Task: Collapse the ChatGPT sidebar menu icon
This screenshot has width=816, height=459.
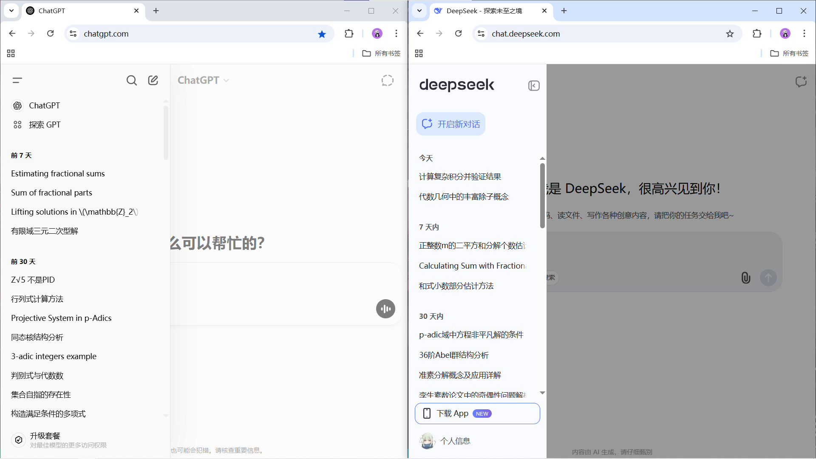Action: tap(17, 80)
